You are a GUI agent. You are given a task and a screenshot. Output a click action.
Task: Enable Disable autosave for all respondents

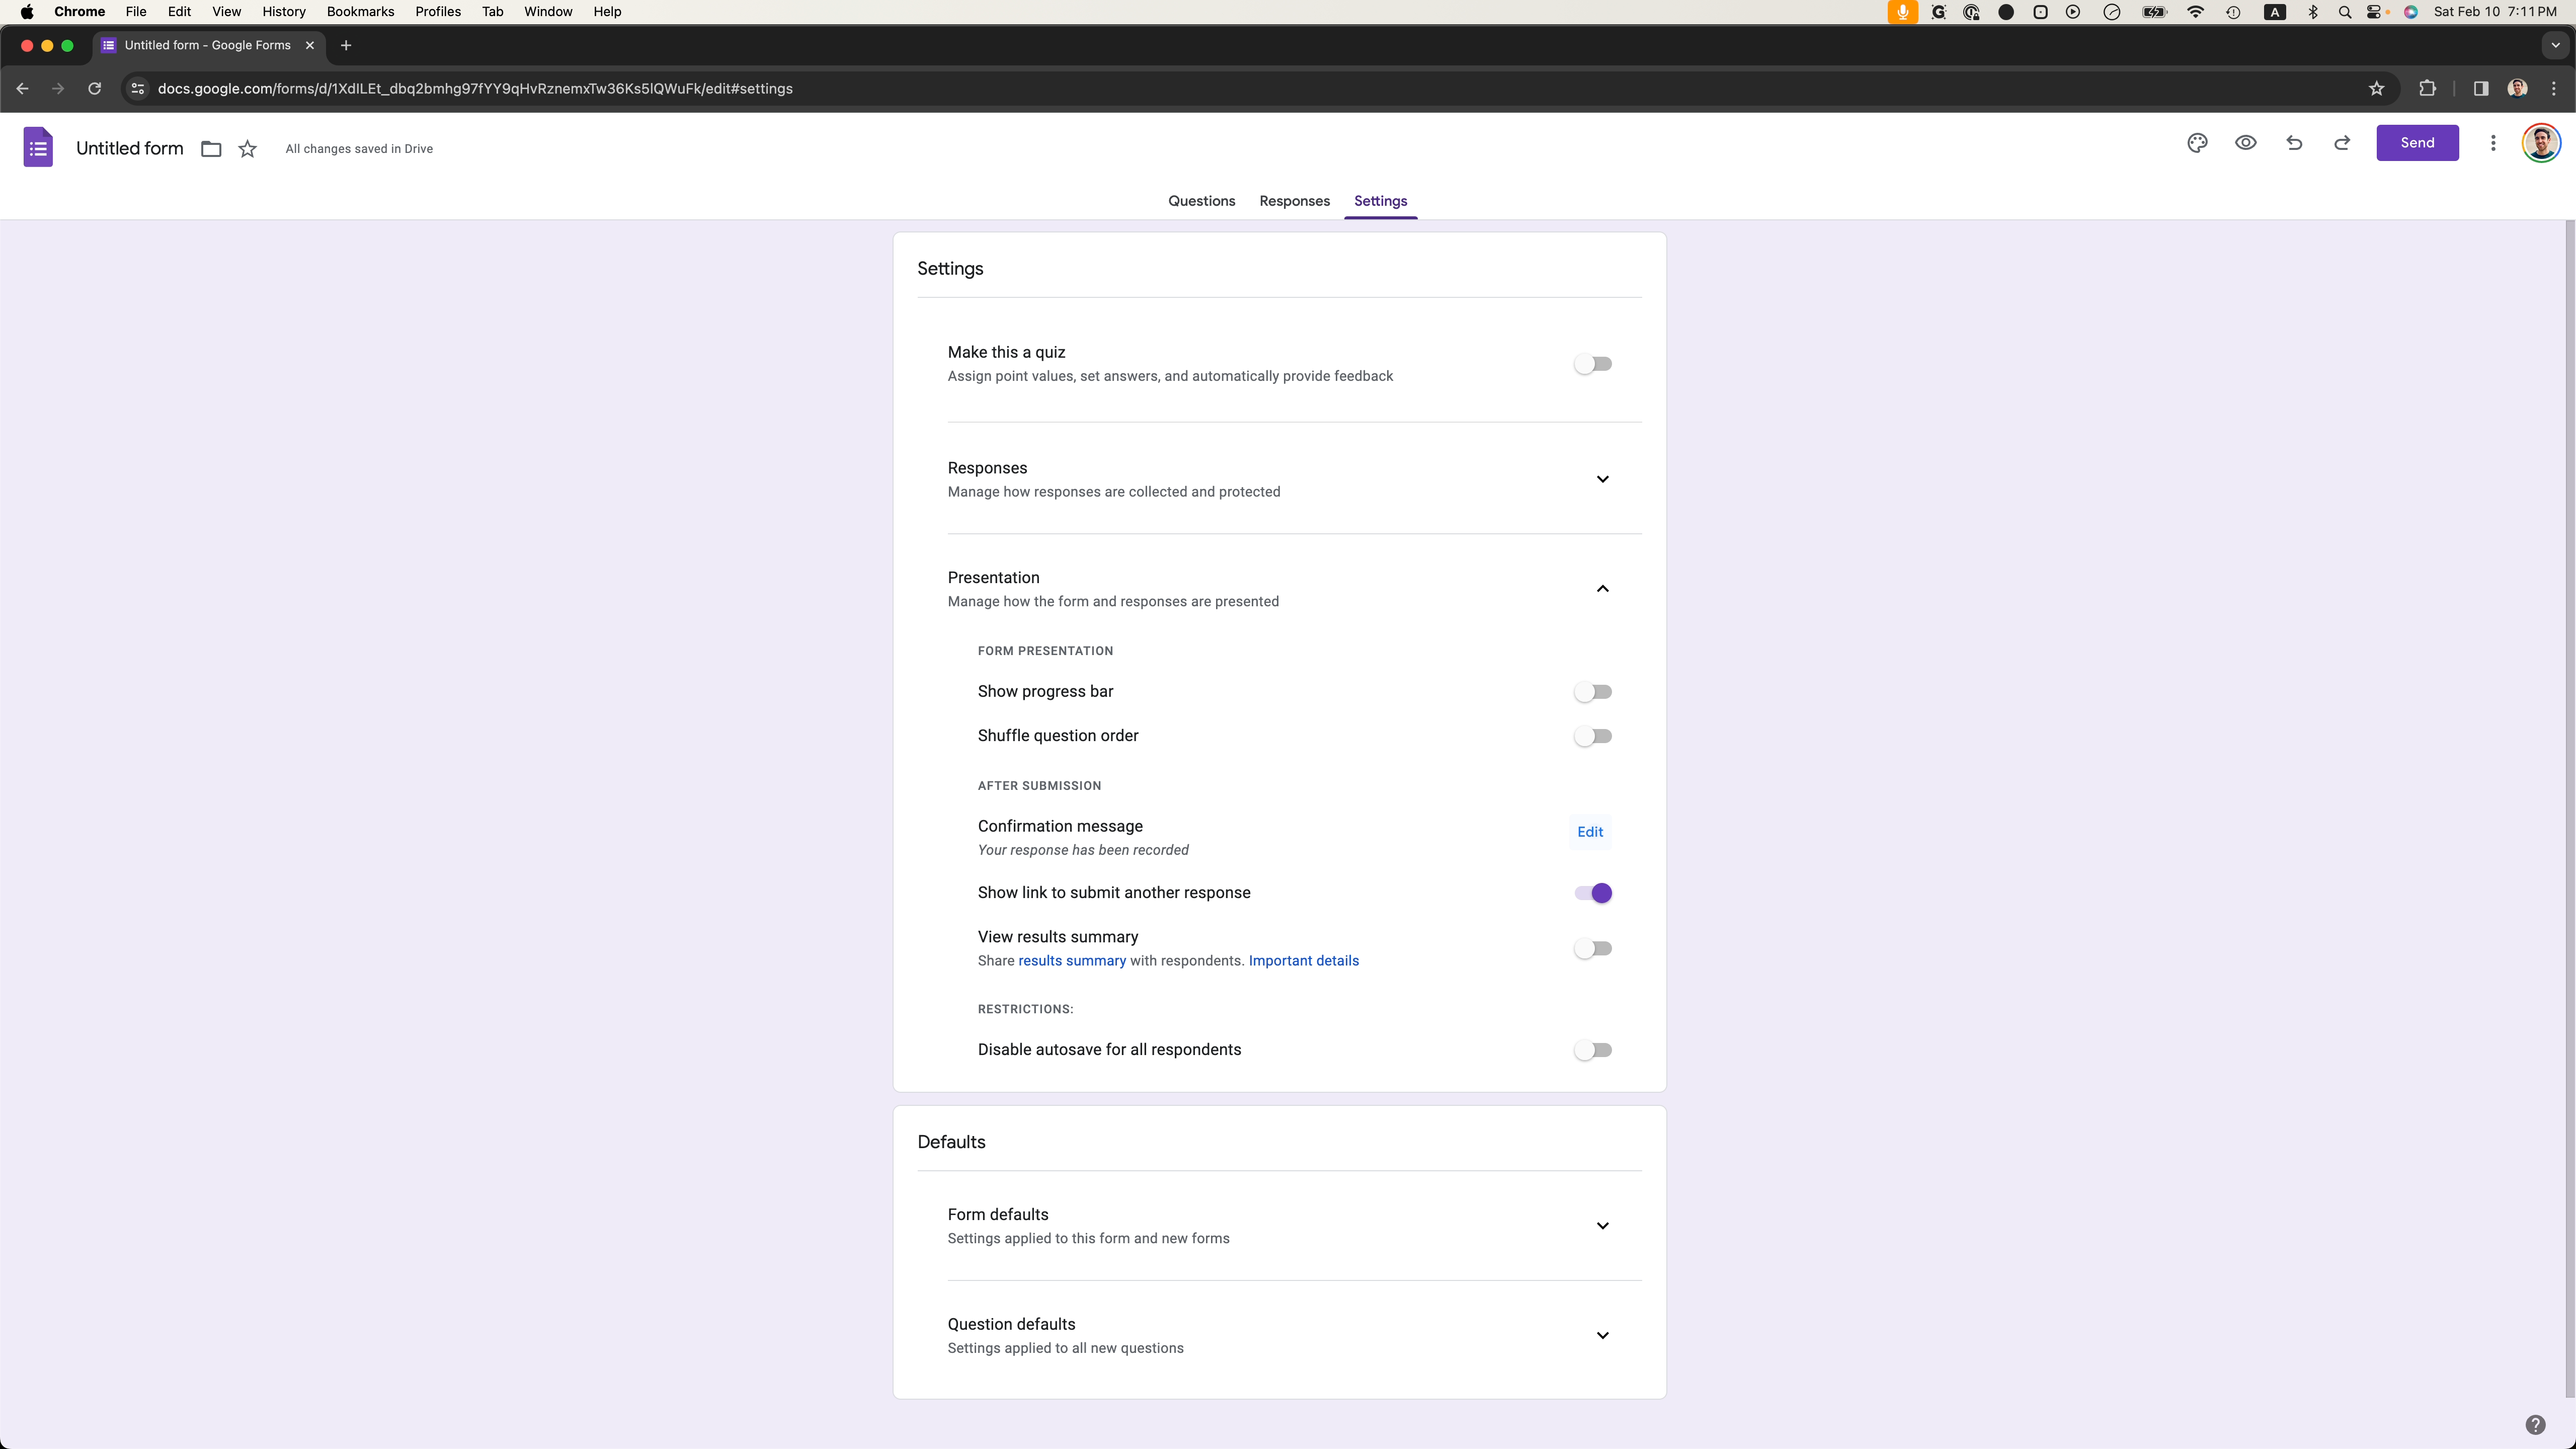point(1593,1050)
